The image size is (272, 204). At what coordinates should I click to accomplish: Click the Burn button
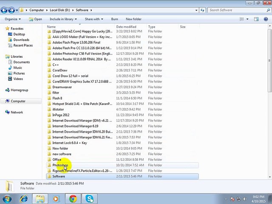click(114, 19)
